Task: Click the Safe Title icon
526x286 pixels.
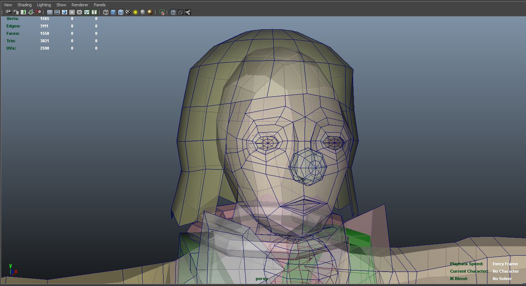Action: (x=94, y=12)
